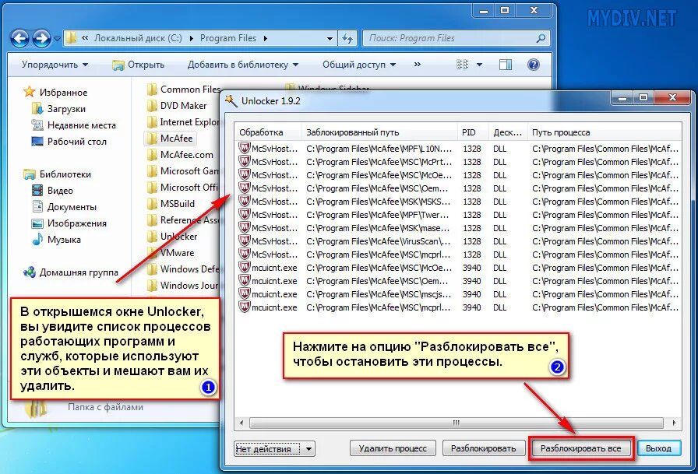The width and height of the screenshot is (698, 474).
Task: Click the 'Удалить процесс' button
Action: tap(393, 448)
